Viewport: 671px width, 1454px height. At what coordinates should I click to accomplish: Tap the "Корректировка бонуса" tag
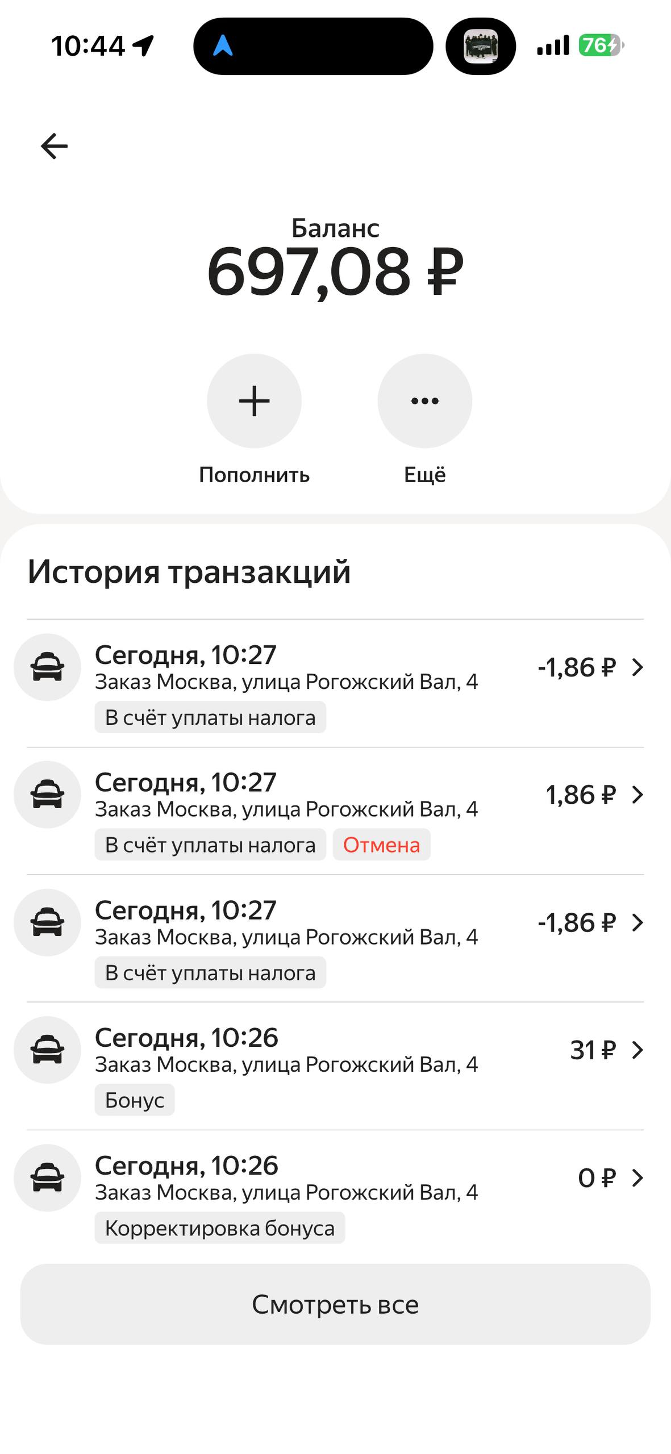(219, 1228)
